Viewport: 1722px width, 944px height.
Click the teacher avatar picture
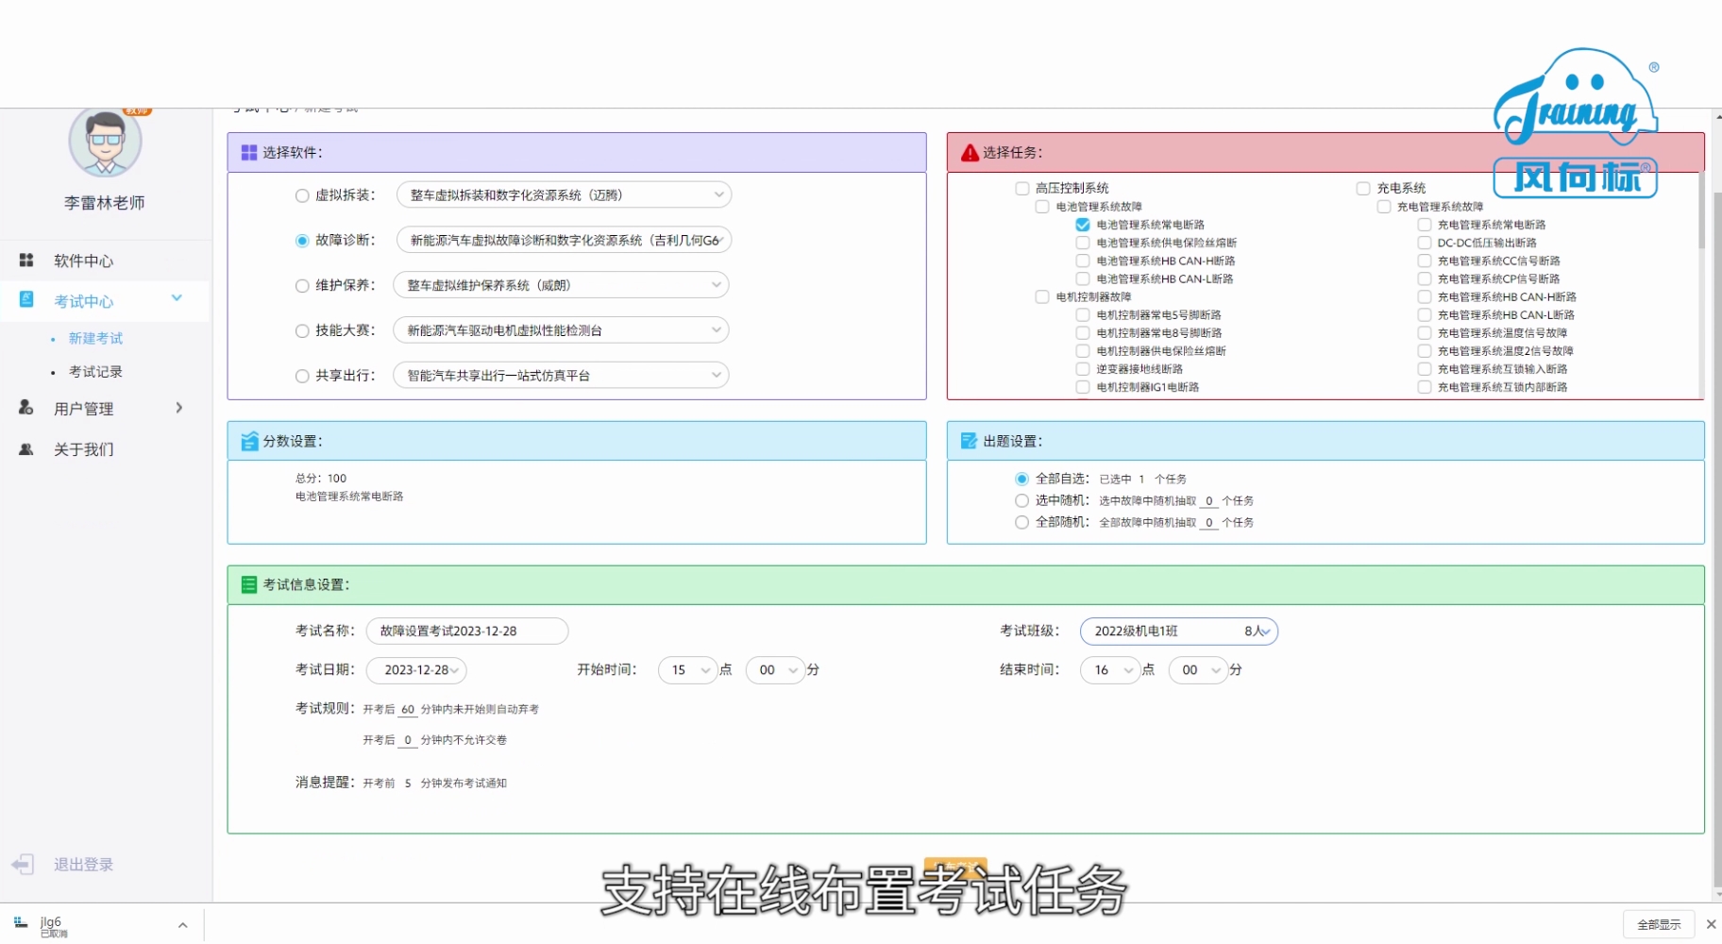[105, 142]
